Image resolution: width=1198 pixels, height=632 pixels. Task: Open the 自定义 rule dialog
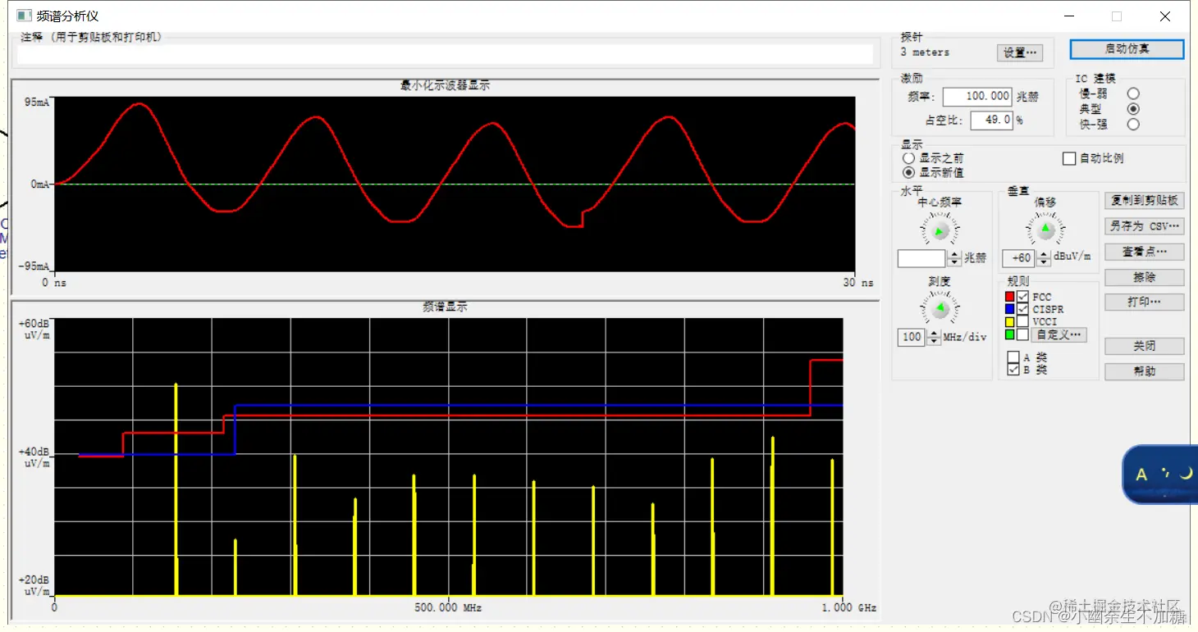pos(1059,334)
